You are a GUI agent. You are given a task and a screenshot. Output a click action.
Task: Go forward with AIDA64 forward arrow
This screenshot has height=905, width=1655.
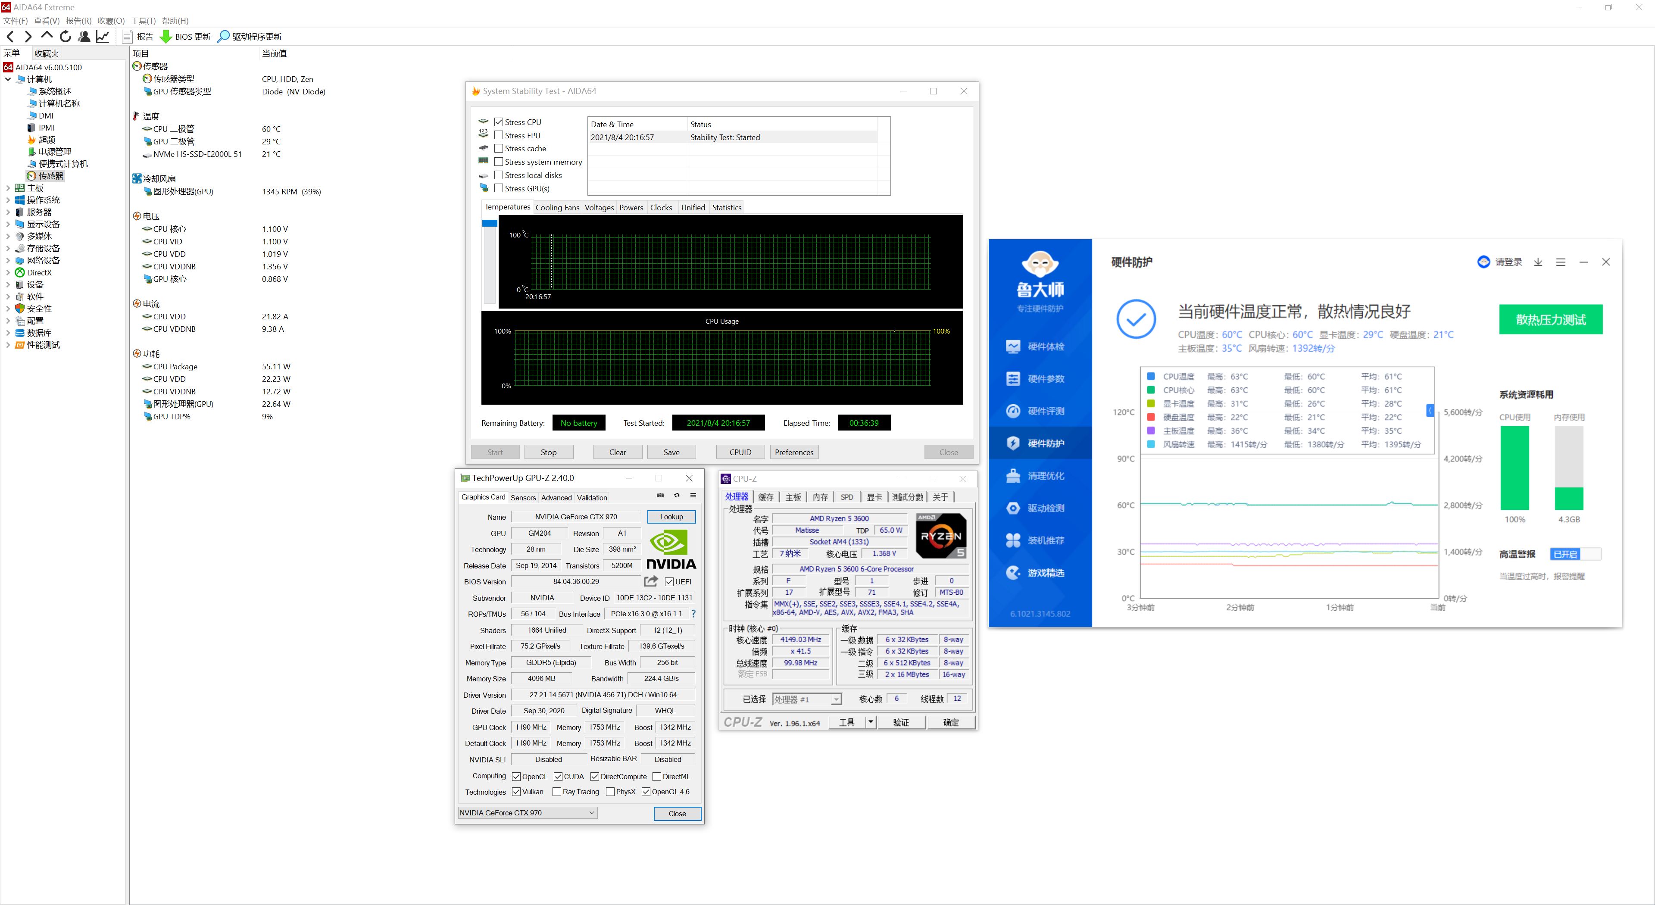coord(28,37)
